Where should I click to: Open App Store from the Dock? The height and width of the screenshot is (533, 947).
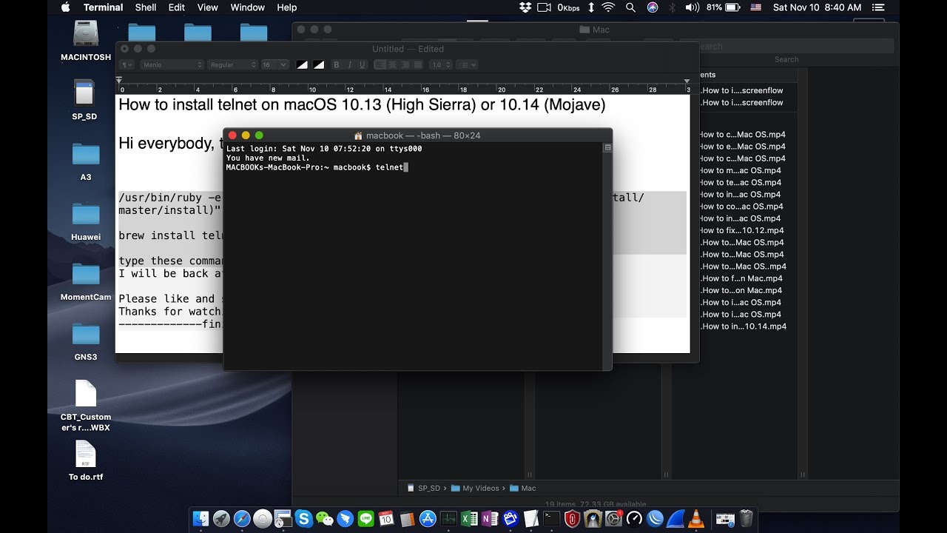[428, 519]
